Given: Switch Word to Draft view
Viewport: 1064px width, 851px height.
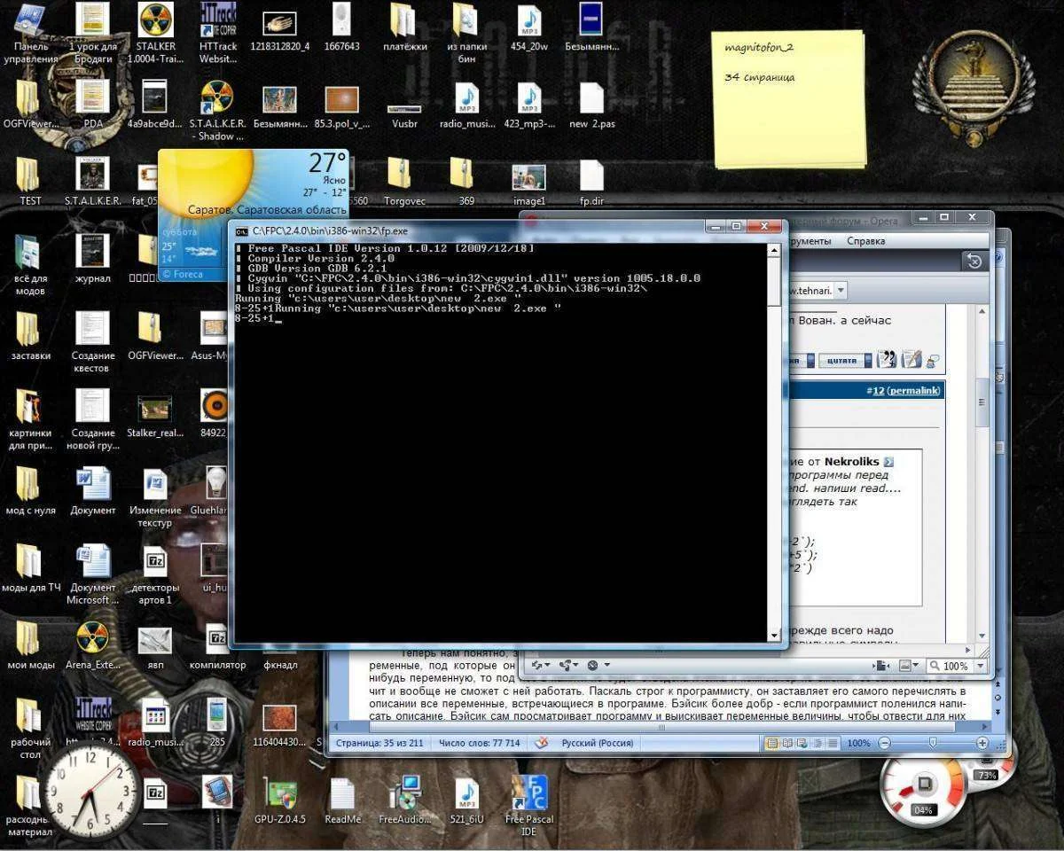Looking at the screenshot, I should coord(832,743).
